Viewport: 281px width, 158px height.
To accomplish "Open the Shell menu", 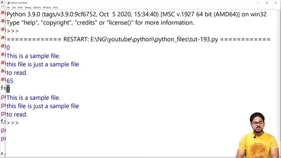I will [20, 7].
